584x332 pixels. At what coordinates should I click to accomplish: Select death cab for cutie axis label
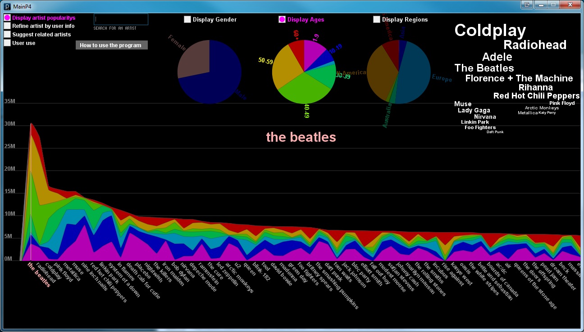[x=143, y=281]
